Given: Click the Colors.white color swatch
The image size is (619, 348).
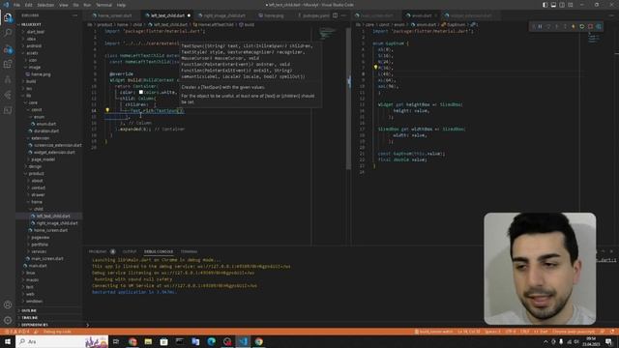Looking at the screenshot, I should click(x=140, y=93).
